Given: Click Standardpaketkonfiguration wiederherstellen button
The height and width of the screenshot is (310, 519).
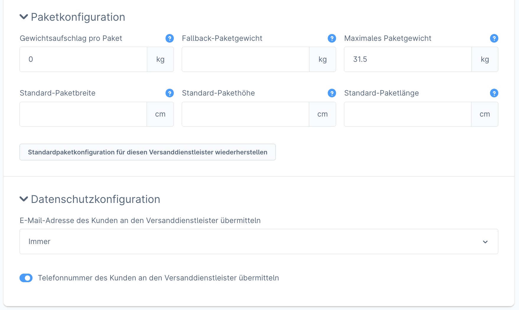Looking at the screenshot, I should click(x=147, y=152).
